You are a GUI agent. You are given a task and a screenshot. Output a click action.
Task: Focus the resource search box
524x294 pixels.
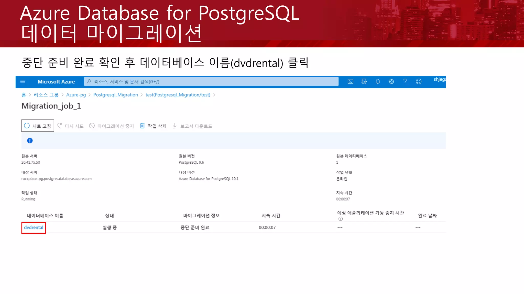click(211, 82)
